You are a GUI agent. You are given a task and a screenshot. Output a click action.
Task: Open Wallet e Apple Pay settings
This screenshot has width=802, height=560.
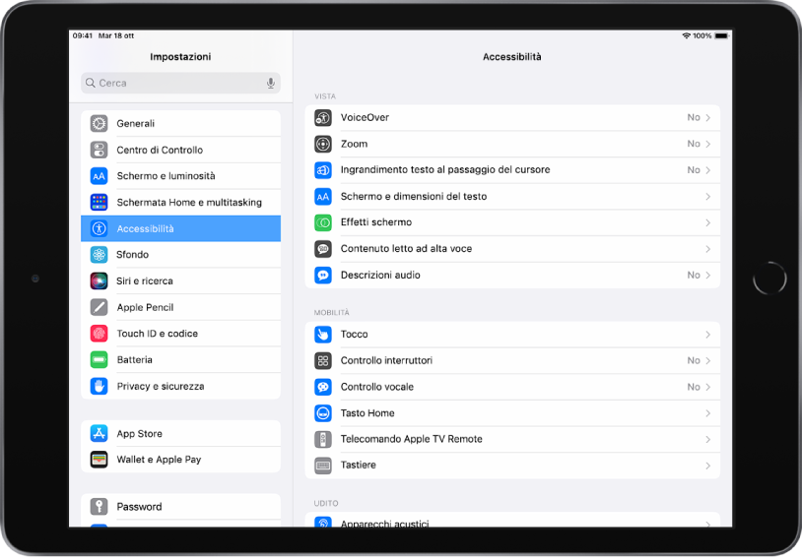pyautogui.click(x=180, y=460)
